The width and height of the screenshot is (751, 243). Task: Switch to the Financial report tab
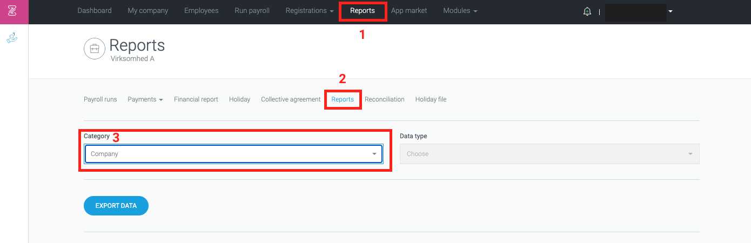(x=196, y=99)
